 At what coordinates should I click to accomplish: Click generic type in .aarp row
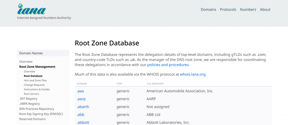pos(123,99)
